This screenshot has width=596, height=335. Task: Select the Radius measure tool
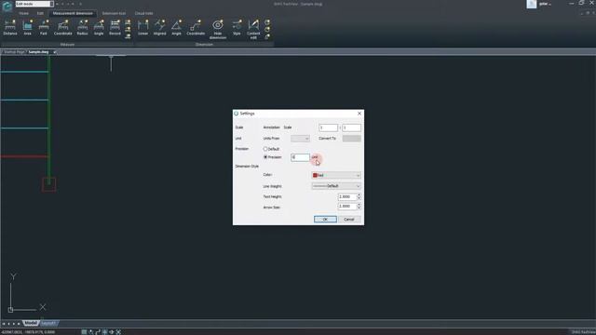coord(82,28)
